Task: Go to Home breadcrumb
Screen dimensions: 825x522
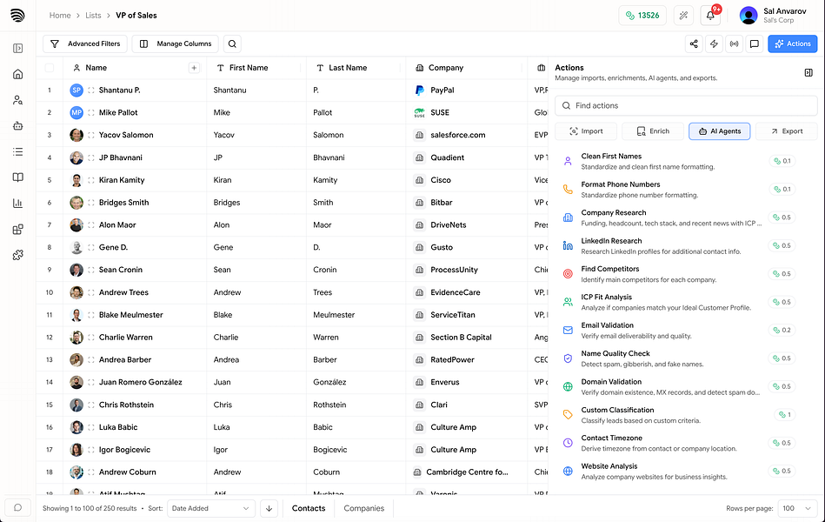Action: (60, 16)
